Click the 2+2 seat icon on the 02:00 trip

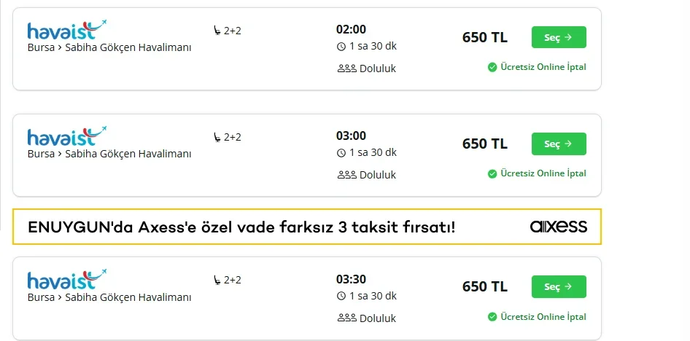click(217, 31)
